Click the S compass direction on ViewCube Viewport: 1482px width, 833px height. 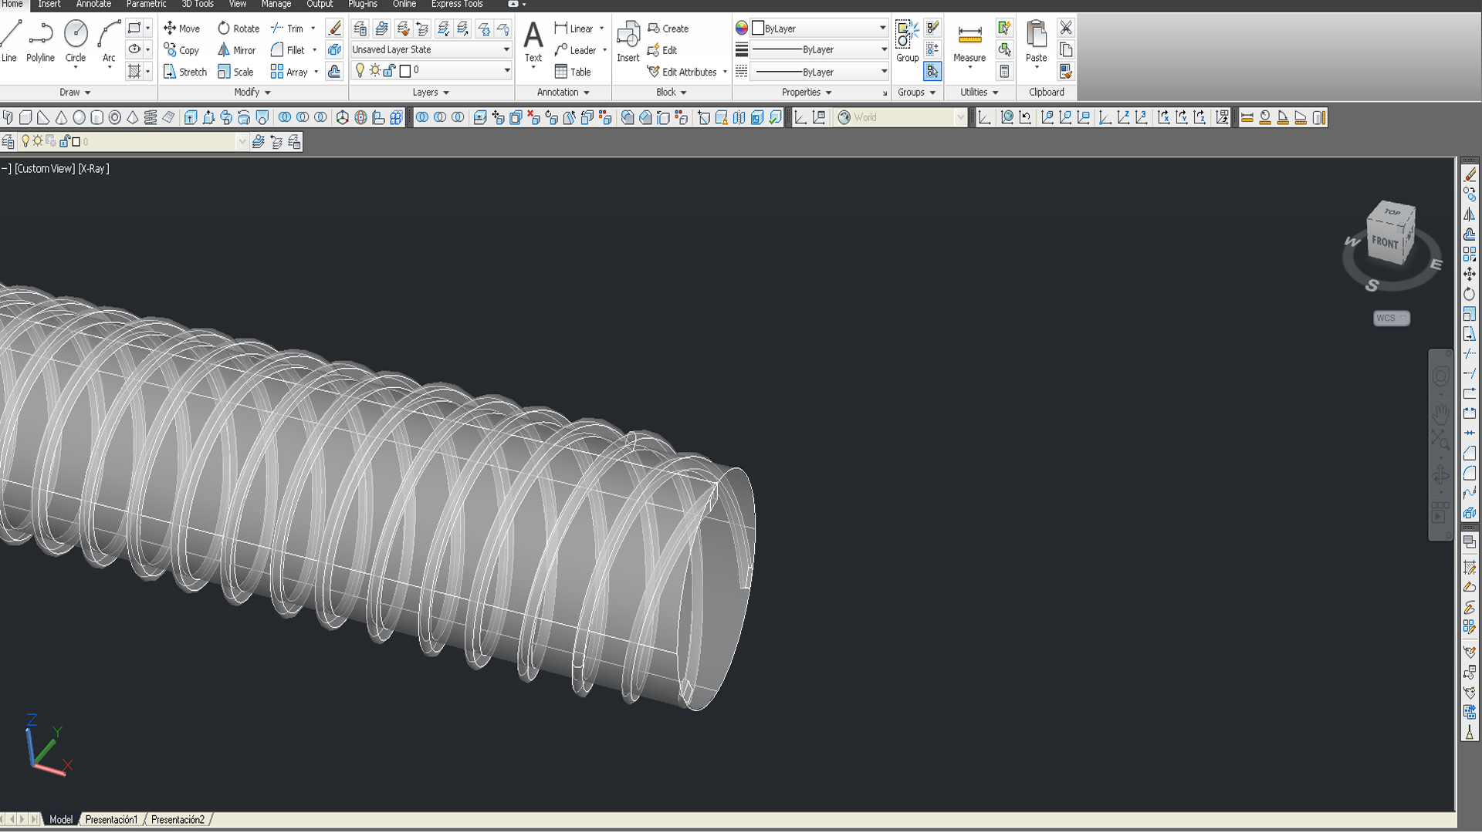[x=1372, y=285]
